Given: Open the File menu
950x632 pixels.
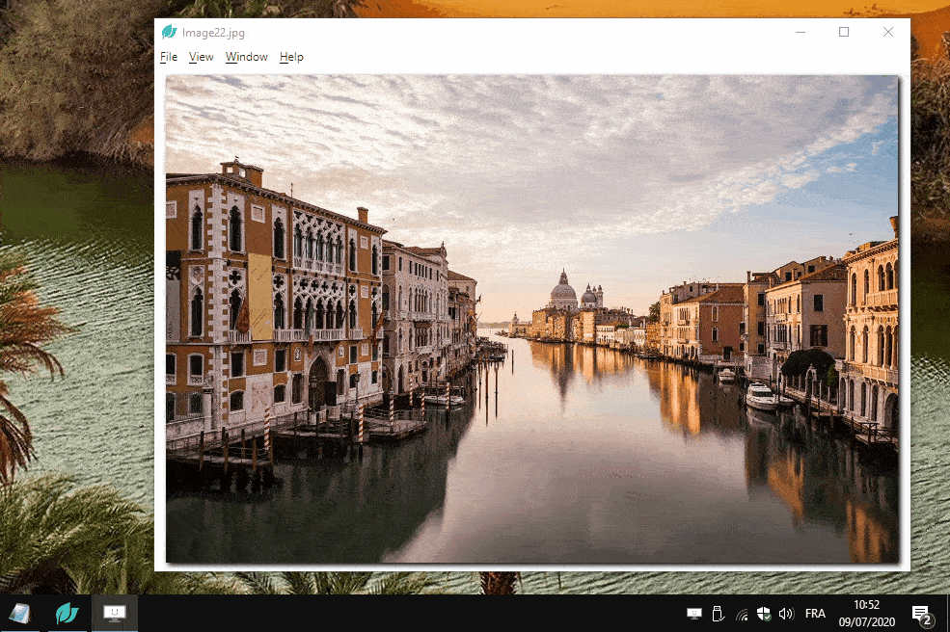Looking at the screenshot, I should [169, 57].
